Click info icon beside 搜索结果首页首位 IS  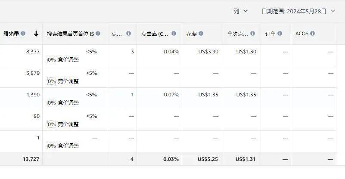(98, 34)
